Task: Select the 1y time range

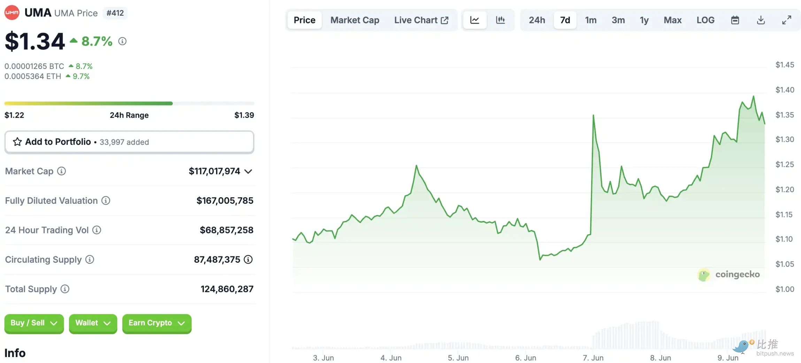Action: pyautogui.click(x=644, y=20)
